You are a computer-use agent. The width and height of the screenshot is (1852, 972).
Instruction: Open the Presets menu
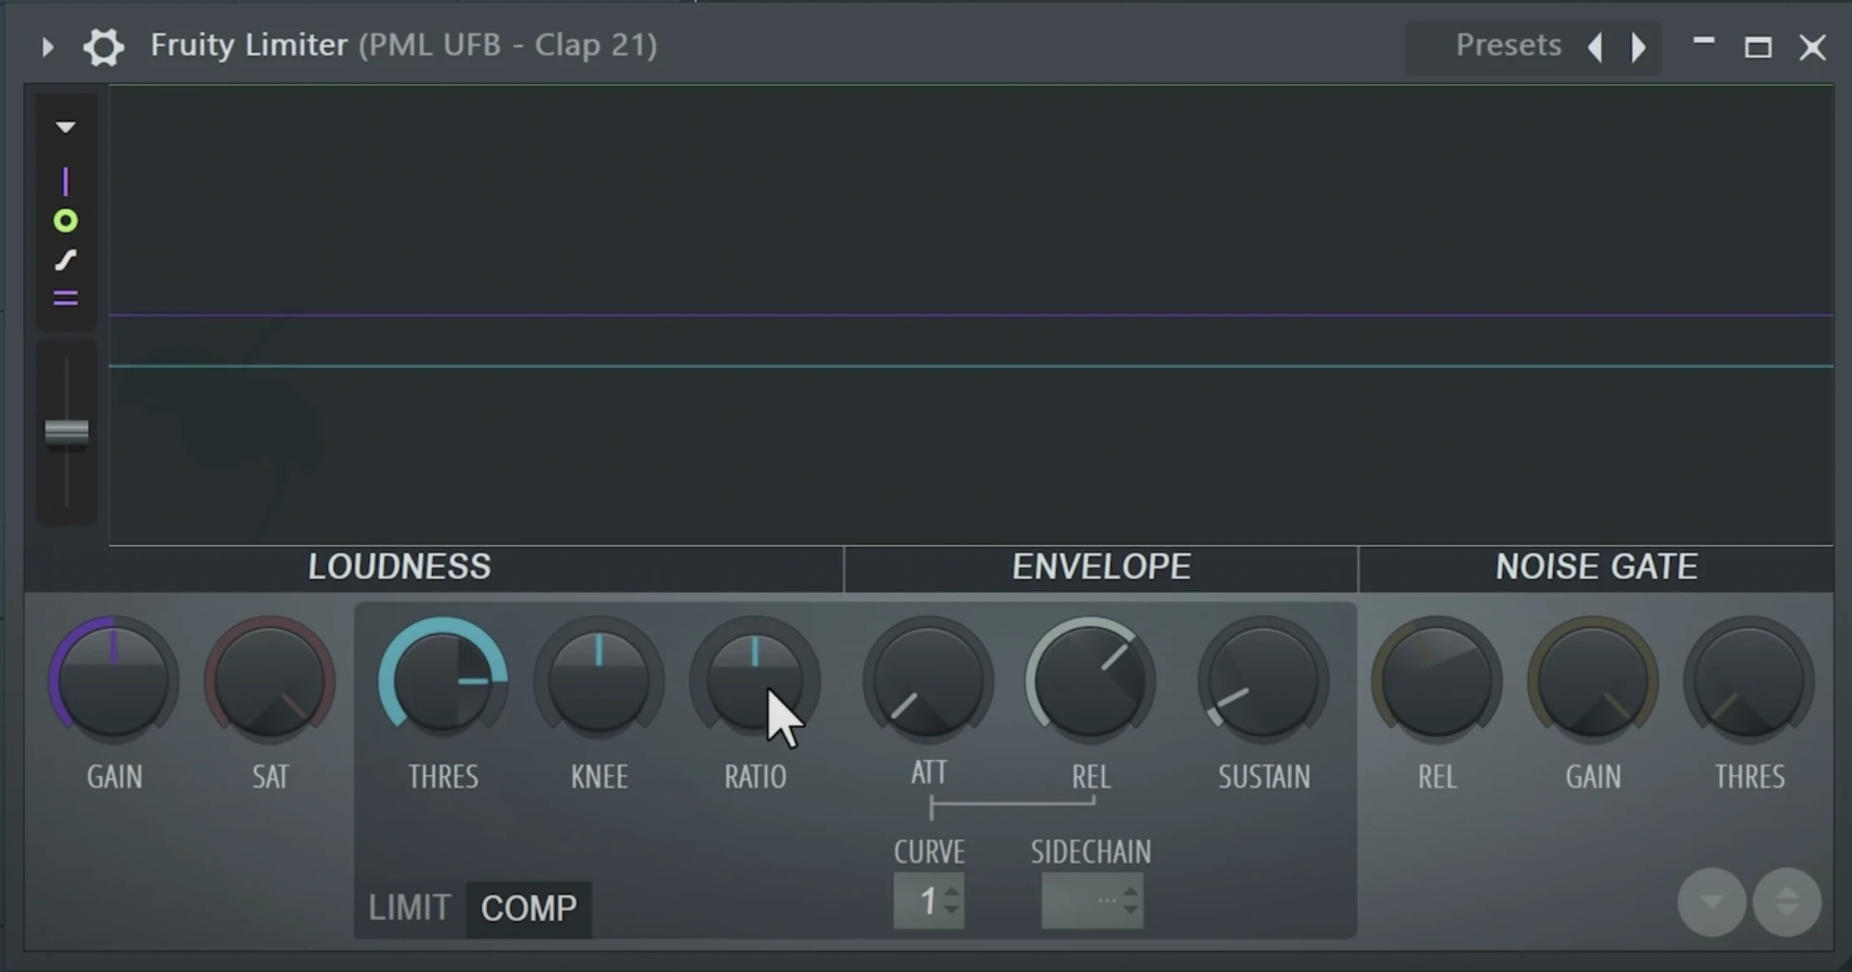tap(1507, 46)
